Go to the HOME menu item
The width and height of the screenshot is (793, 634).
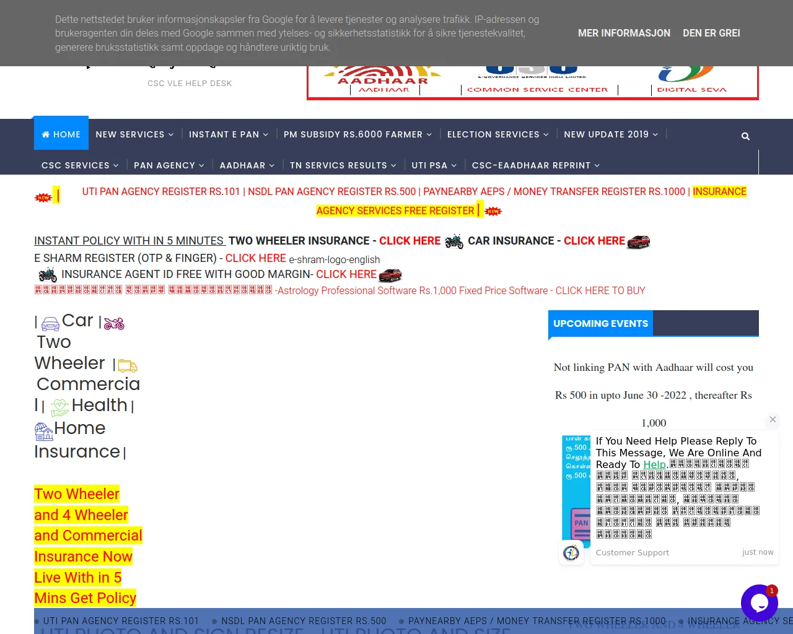click(x=61, y=134)
